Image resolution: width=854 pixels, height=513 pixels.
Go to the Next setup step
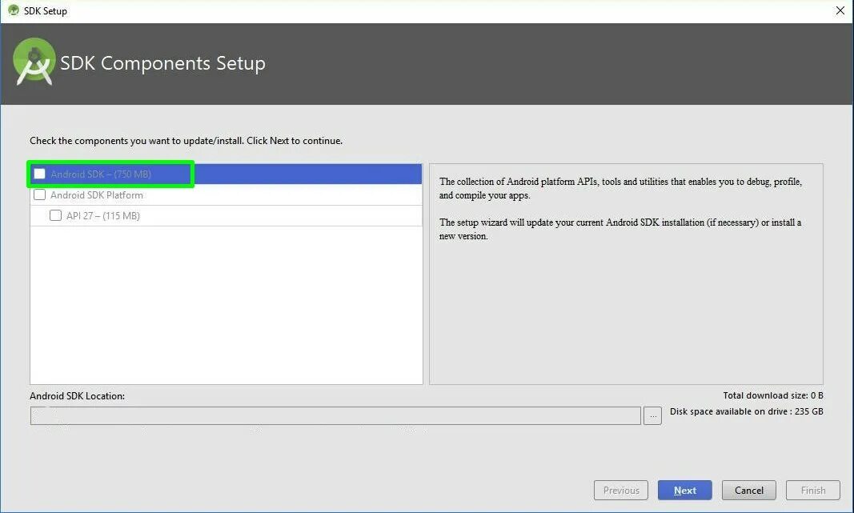point(684,490)
